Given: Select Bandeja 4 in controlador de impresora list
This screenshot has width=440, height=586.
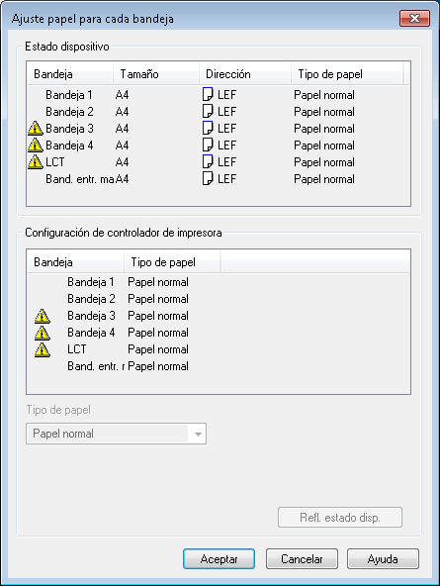Looking at the screenshot, I should point(91,333).
